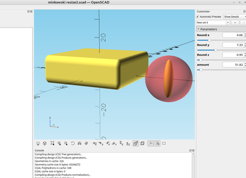Click the preset dropdown arrow beside New set 6

pyautogui.click(x=228, y=22)
